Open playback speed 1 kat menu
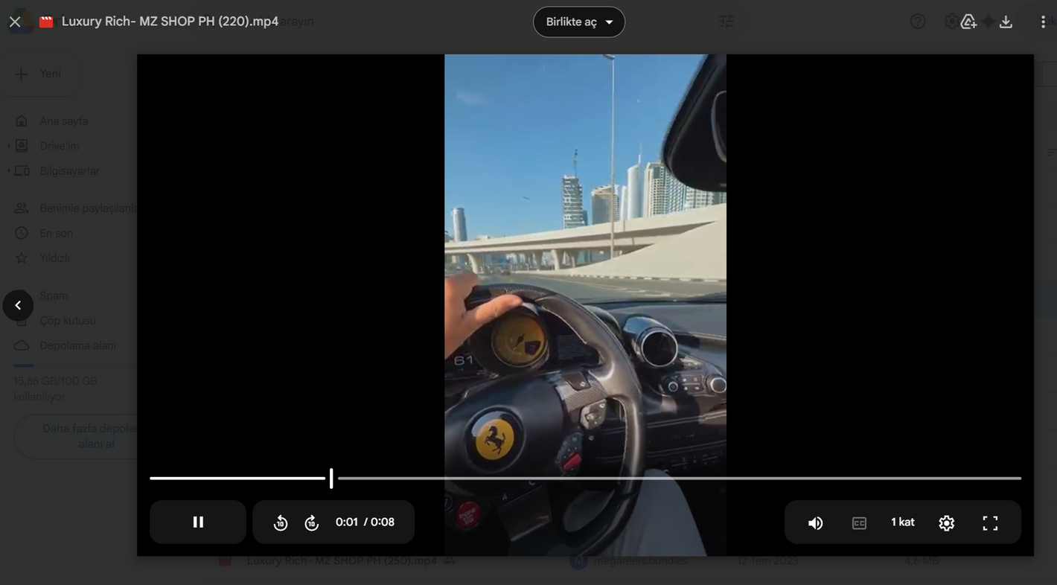 (x=902, y=522)
